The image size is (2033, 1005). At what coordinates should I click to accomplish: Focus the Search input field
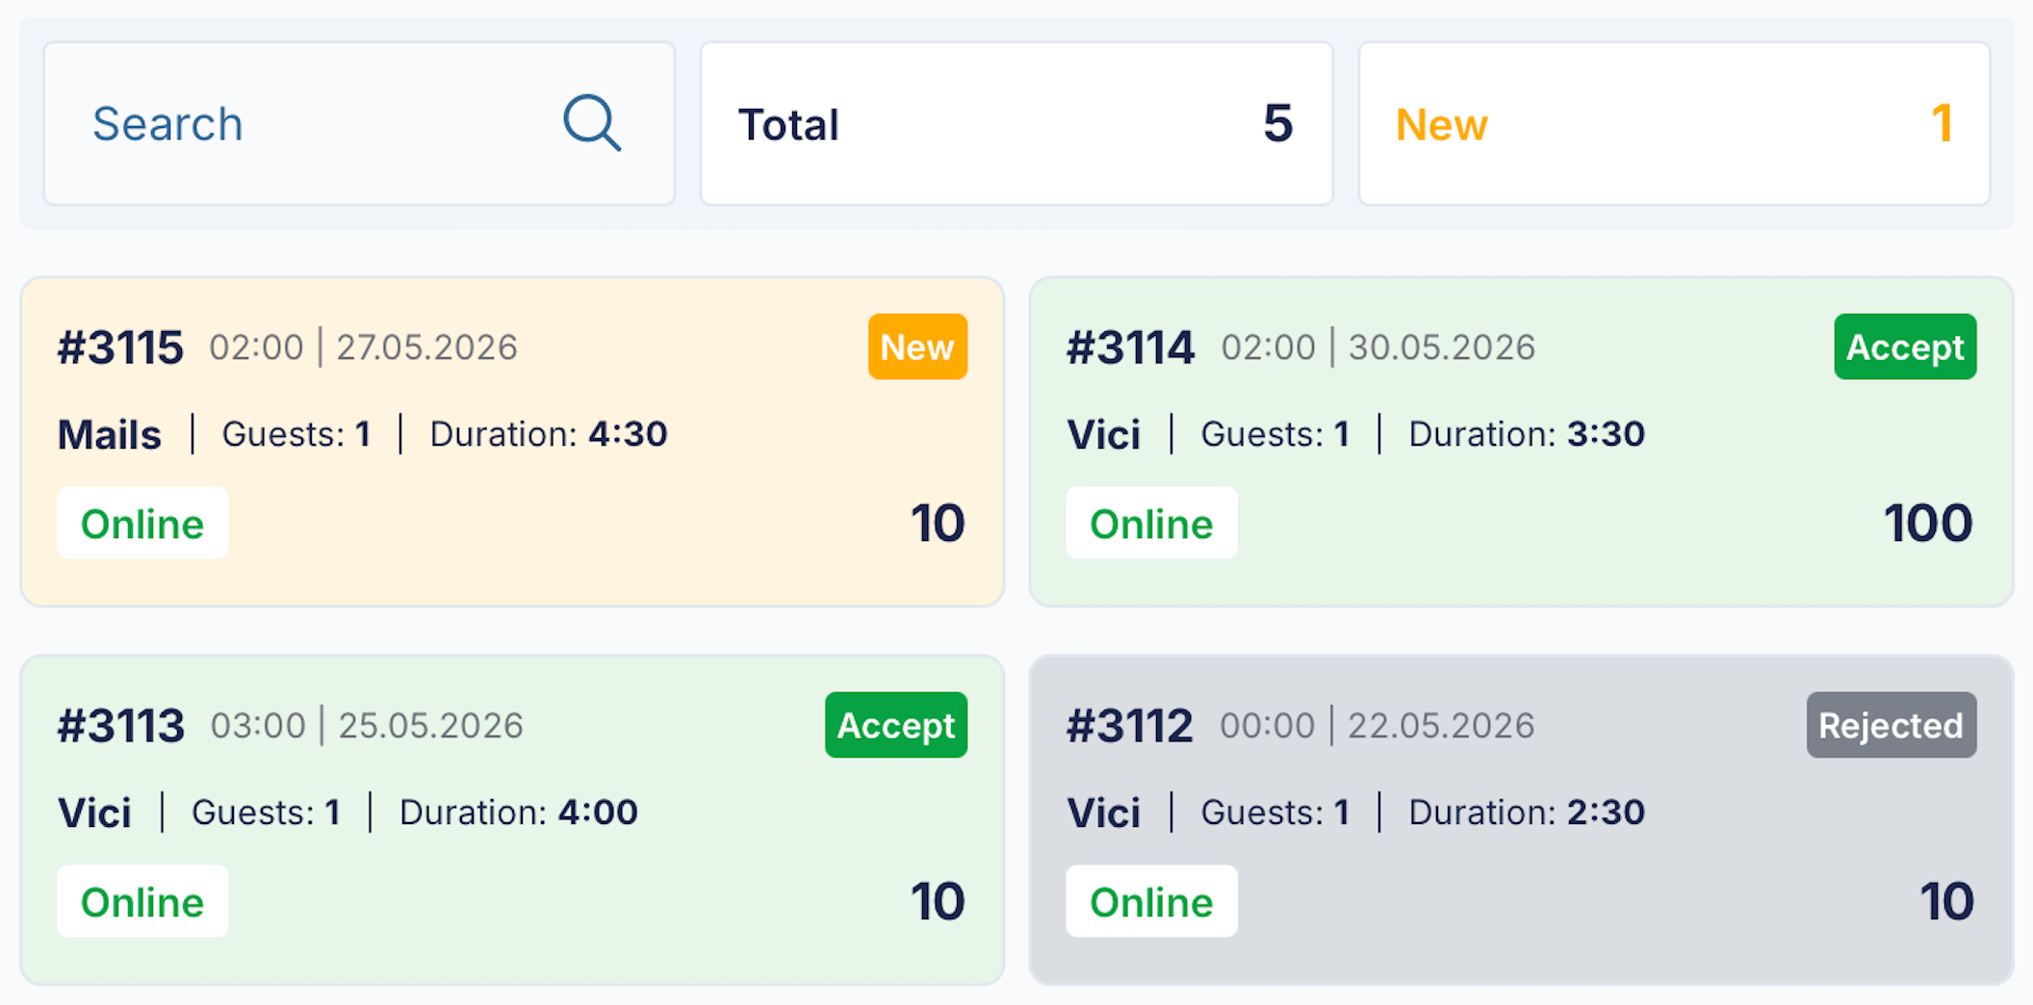(x=359, y=123)
